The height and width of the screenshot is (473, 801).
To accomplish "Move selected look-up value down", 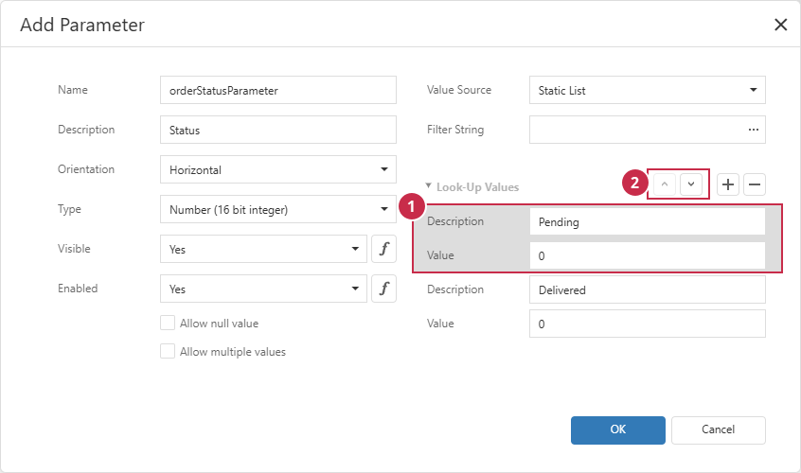I will pos(691,184).
